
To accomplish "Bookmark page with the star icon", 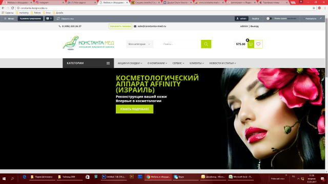I will [x=314, y=8].
